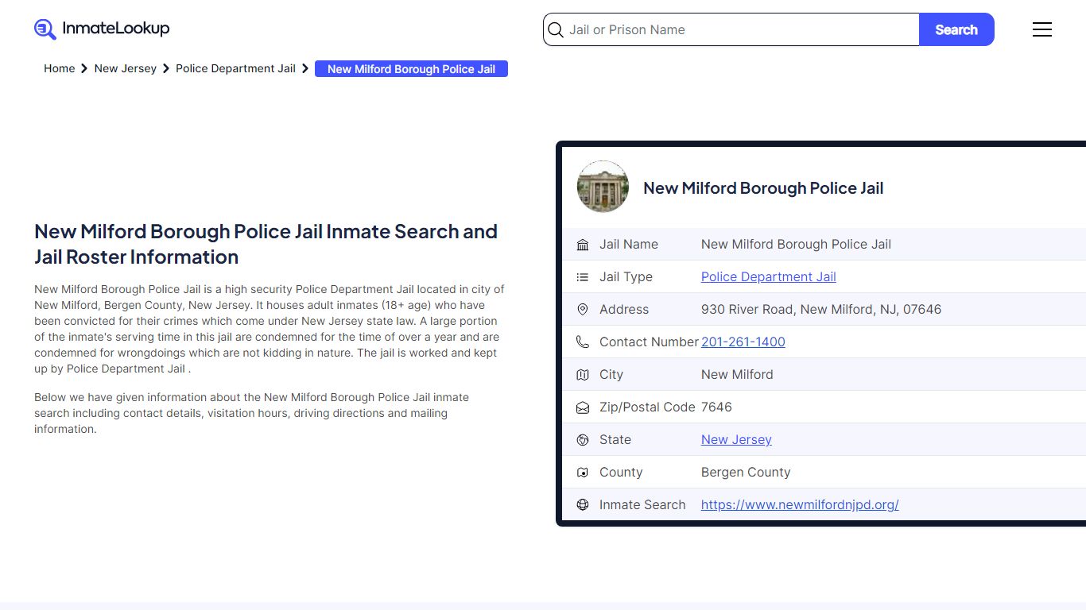Click the card title New Milford Borough Police Jail

click(x=763, y=188)
